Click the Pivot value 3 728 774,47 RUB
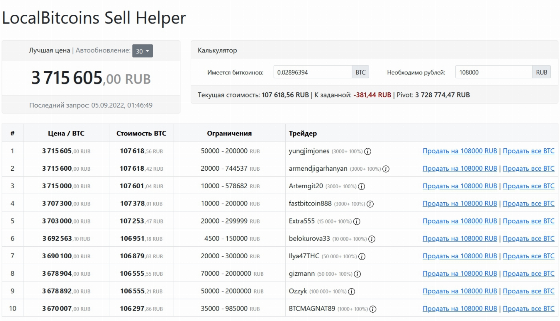This screenshot has width=560, height=321. pos(442,95)
